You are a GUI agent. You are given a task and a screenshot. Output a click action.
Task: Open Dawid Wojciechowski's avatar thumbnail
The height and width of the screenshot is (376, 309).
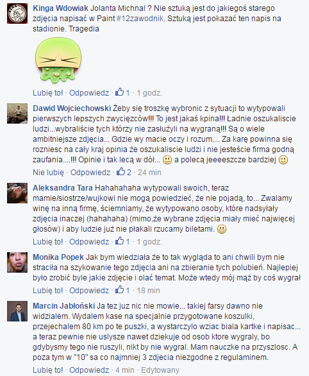[x=17, y=114]
